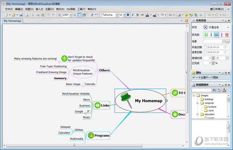This screenshot has height=150, width=233.
Task: Insert a hyperlink using the globe icon
Action: (x=196, y=15)
